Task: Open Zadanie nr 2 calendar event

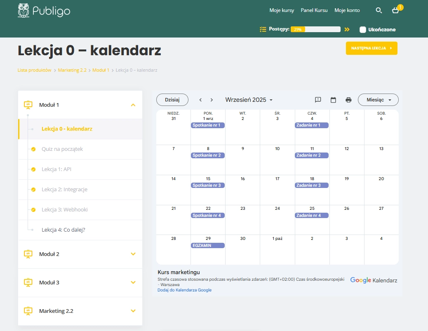Action: pyautogui.click(x=312, y=155)
